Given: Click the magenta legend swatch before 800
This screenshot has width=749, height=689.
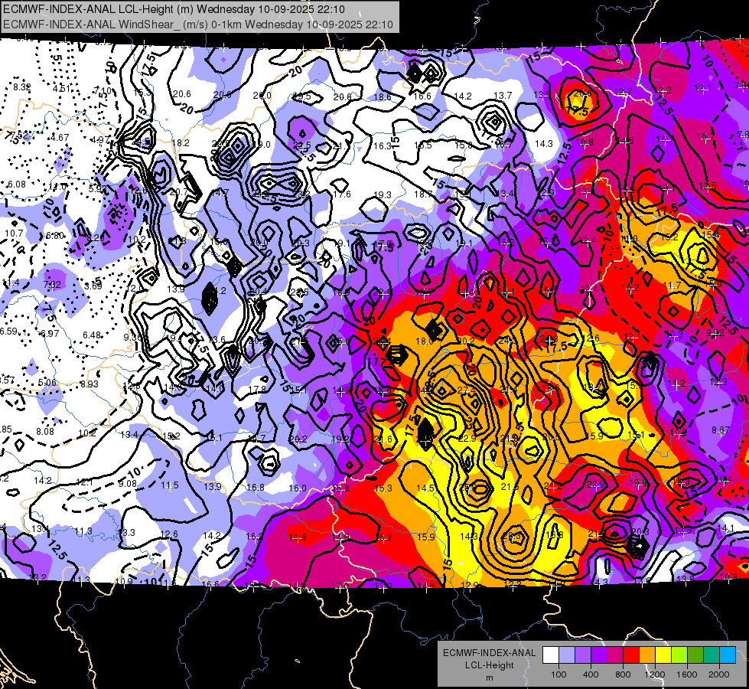Looking at the screenshot, I should 615,655.
